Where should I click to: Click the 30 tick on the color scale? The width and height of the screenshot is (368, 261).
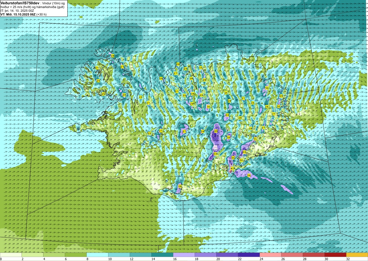click(326, 259)
